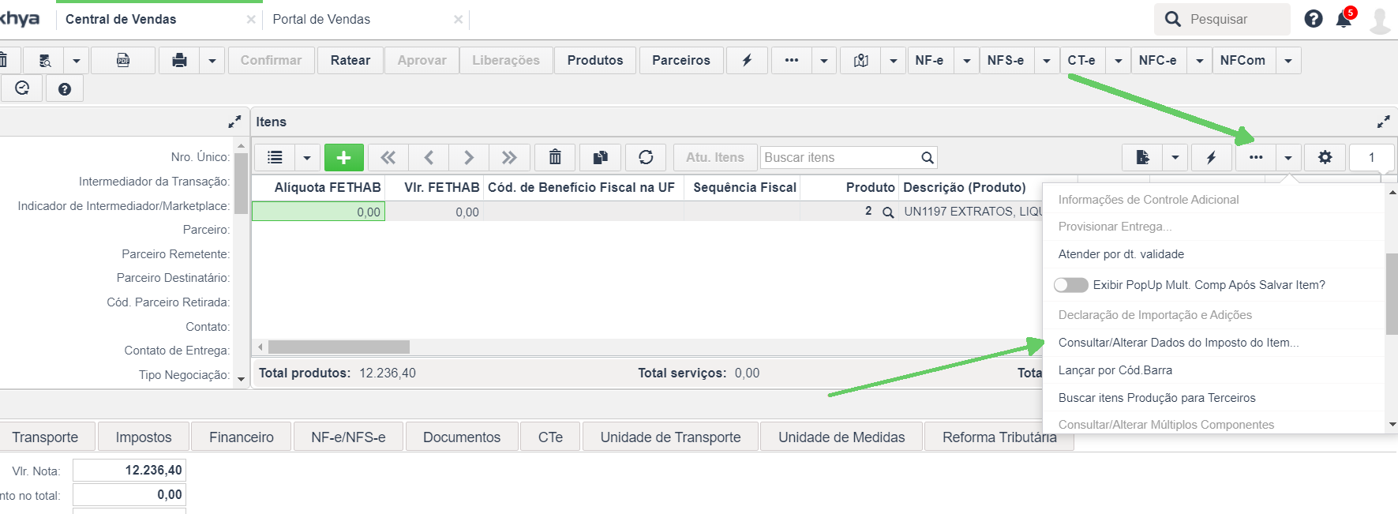
Task: Expand the CT-e dropdown arrow
Action: [x=1119, y=60]
